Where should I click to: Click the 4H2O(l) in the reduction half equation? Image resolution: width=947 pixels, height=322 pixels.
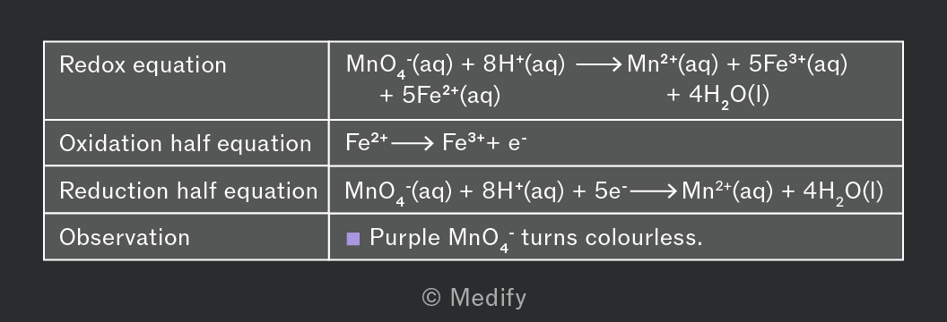point(843,192)
